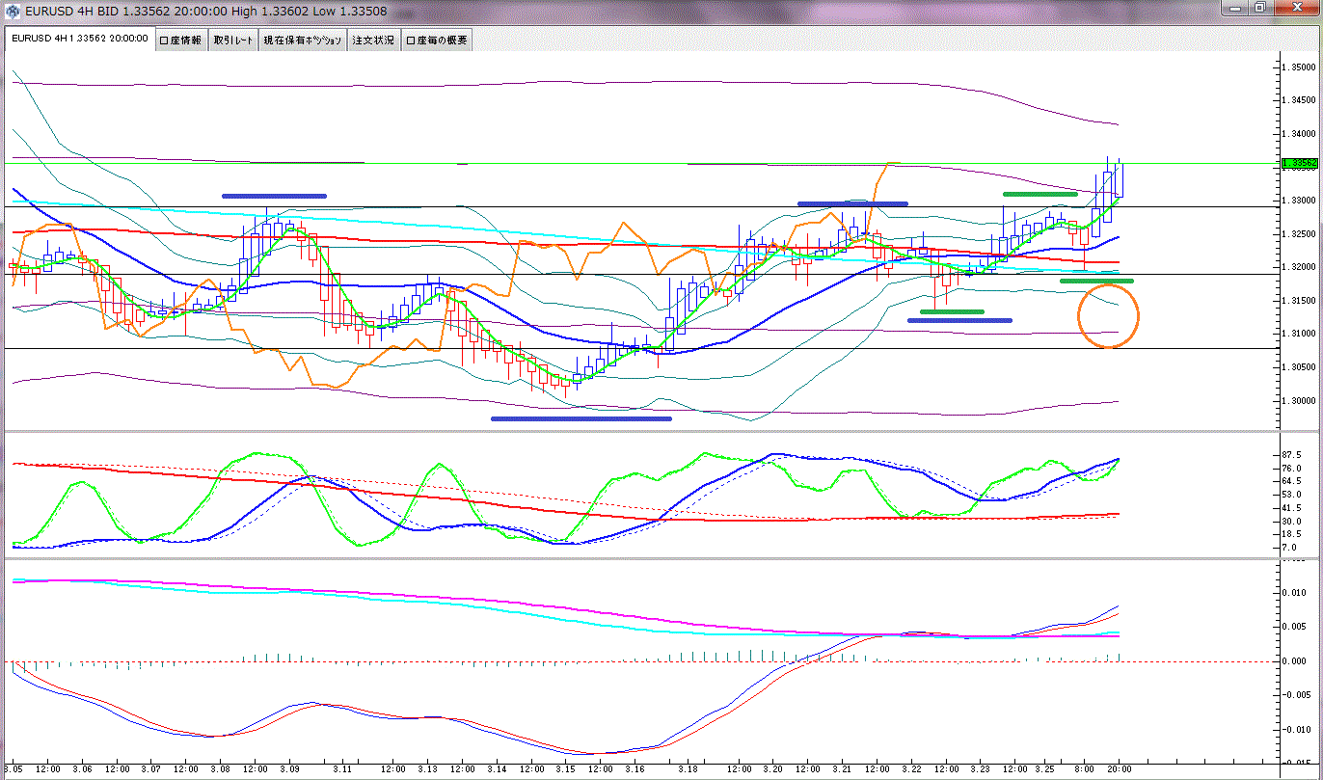
Task: Click the 64.5 oscillator scale label
Action: click(1293, 481)
